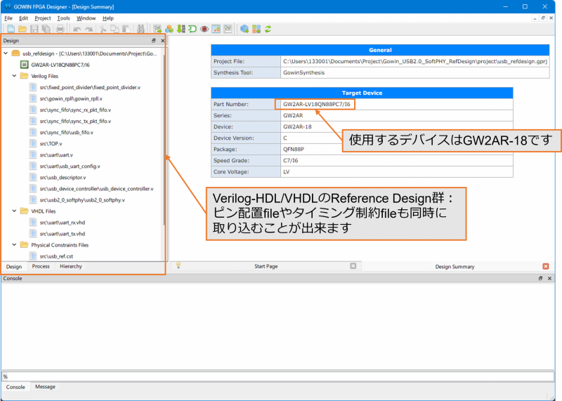The height and width of the screenshot is (401, 562).
Task: Click the binoculars Find icon
Action: pos(140,29)
